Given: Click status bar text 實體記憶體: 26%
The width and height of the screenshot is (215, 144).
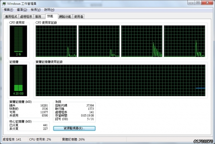Looking at the screenshot, I should (x=73, y=140).
